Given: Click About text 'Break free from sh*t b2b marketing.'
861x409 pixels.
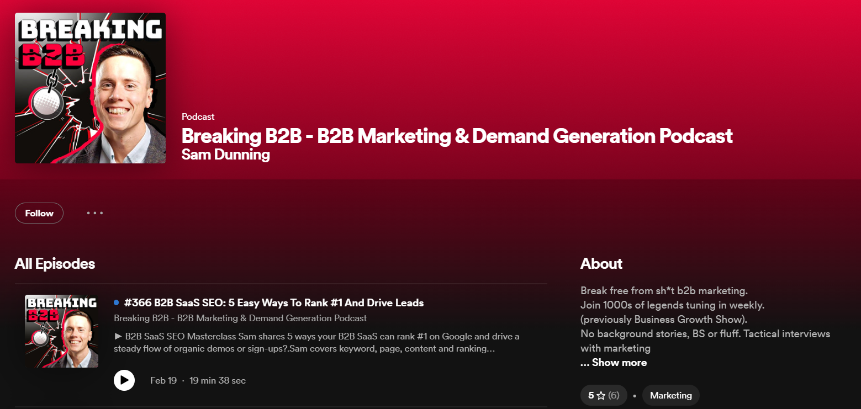Looking at the screenshot, I should pyautogui.click(x=664, y=290).
